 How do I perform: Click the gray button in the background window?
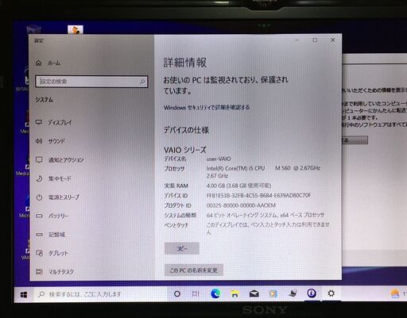click(x=355, y=140)
